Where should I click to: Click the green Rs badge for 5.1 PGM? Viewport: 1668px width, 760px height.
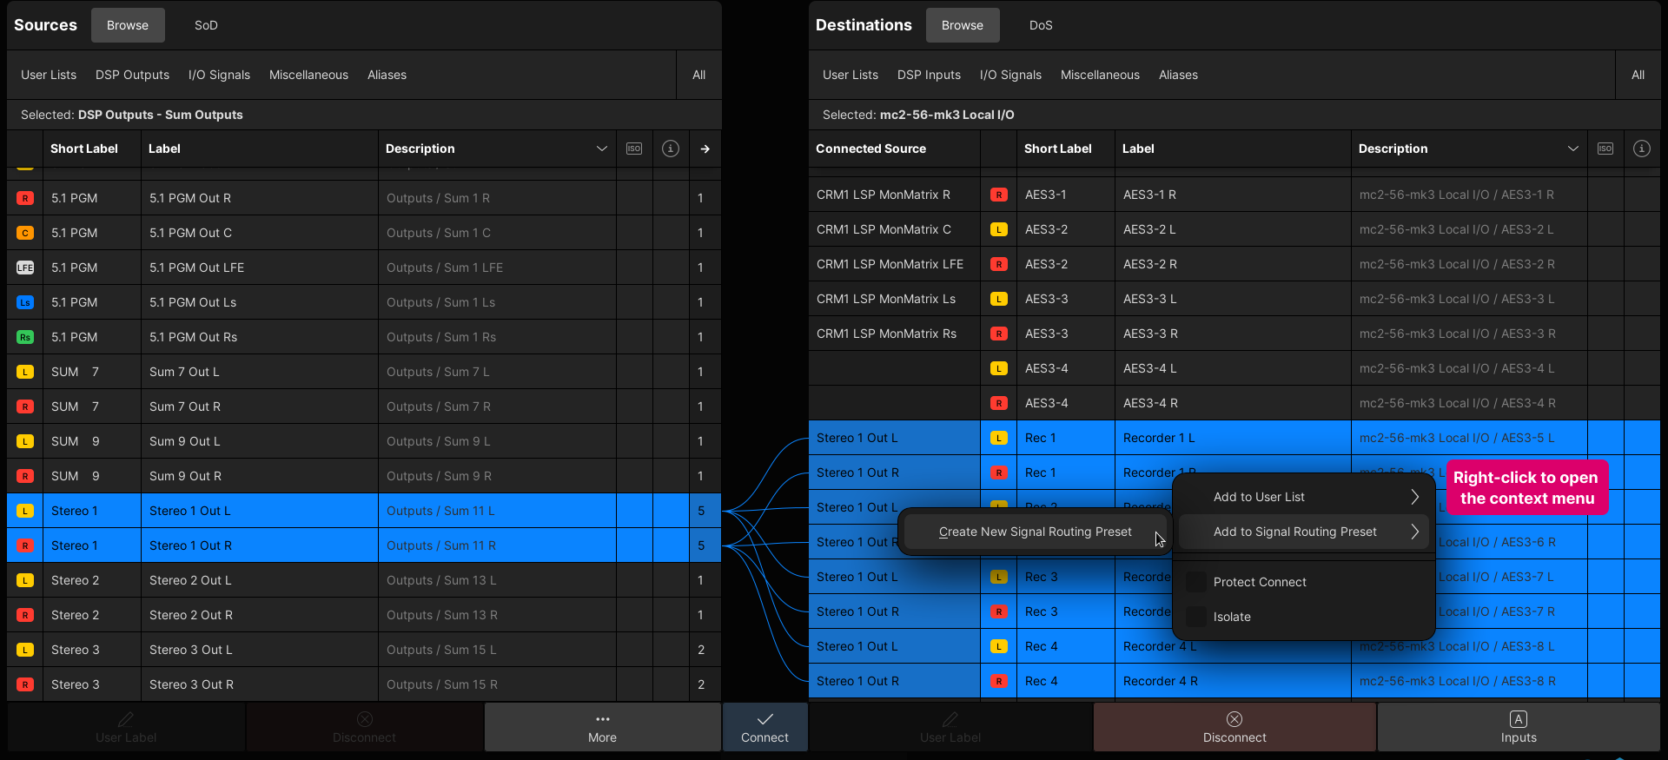[25, 337]
